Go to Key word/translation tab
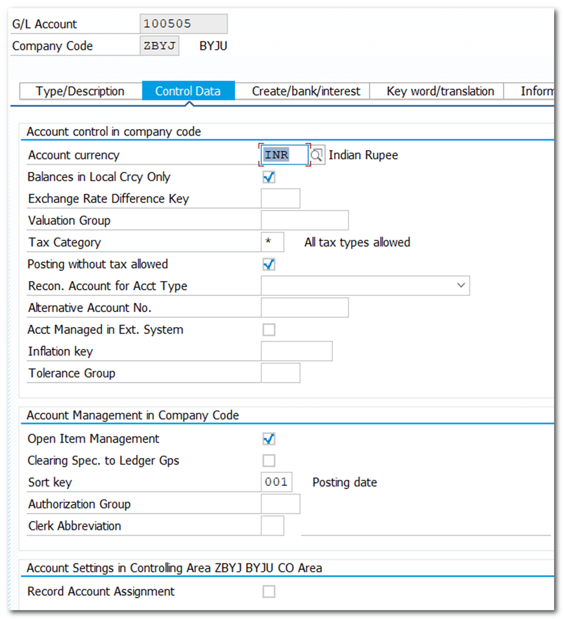563x619 pixels. click(440, 91)
